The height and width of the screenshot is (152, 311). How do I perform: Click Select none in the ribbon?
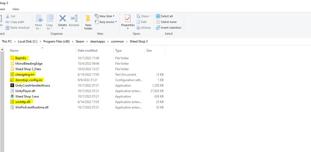click(166, 22)
